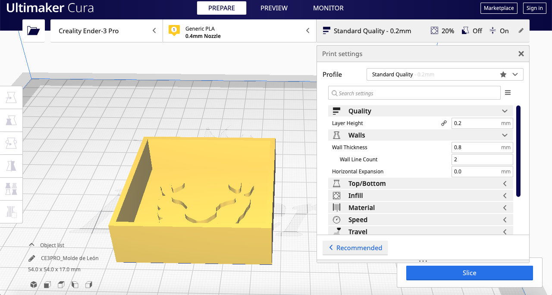Click the 3D perspective view cube icon
Image resolution: width=552 pixels, height=295 pixels.
click(x=33, y=285)
